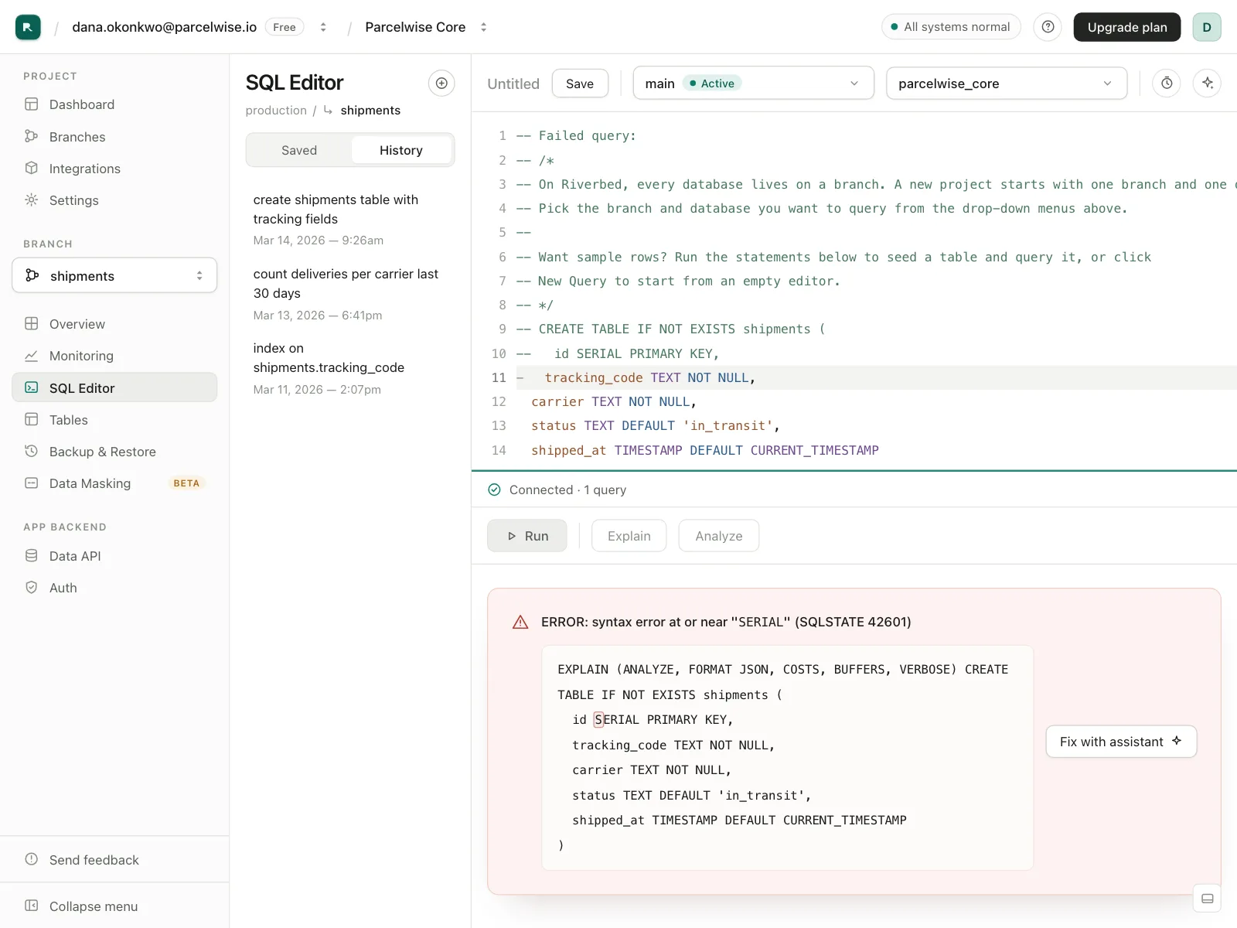Open query history clock icon
This screenshot has width=1237, height=928.
tap(1167, 83)
